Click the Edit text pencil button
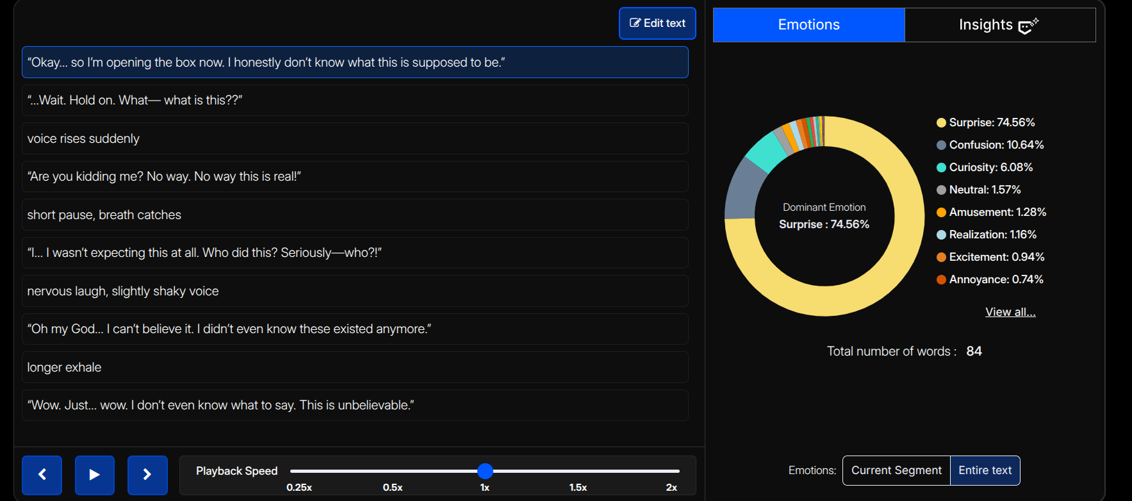The height and width of the screenshot is (501, 1132). 657,23
